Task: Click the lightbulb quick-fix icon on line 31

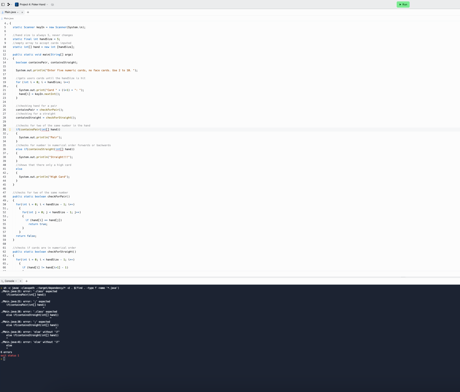Action: tap(10, 130)
